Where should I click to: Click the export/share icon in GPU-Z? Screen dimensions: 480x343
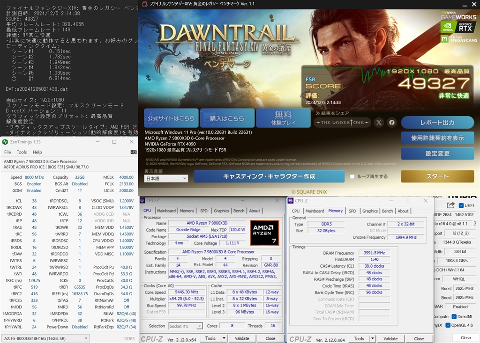click(x=450, y=204)
